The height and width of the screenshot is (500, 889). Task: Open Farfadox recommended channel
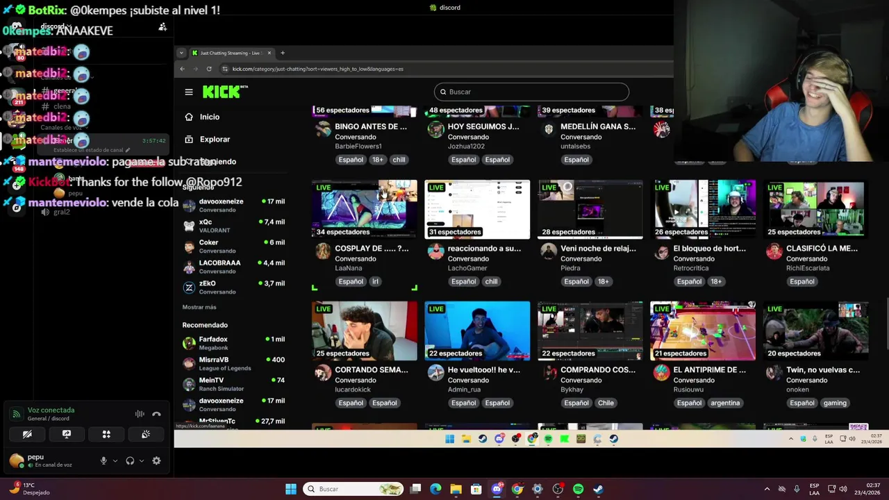click(x=233, y=343)
